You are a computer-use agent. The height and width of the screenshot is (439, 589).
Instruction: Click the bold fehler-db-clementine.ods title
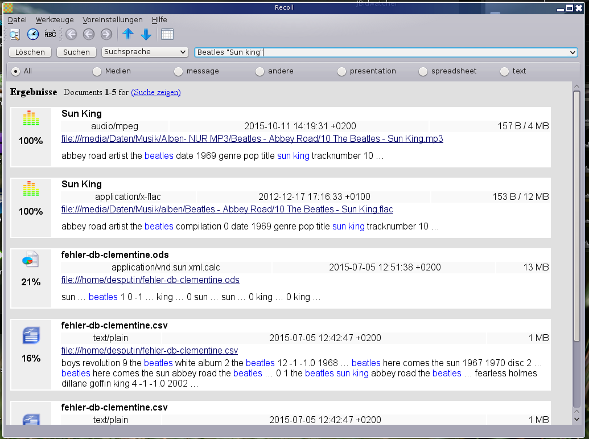115,255
